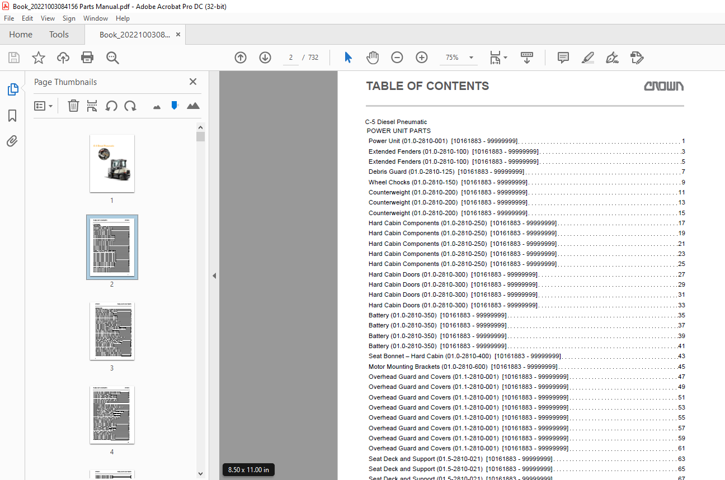Collapse the navigation pane with the arrow

click(x=214, y=275)
